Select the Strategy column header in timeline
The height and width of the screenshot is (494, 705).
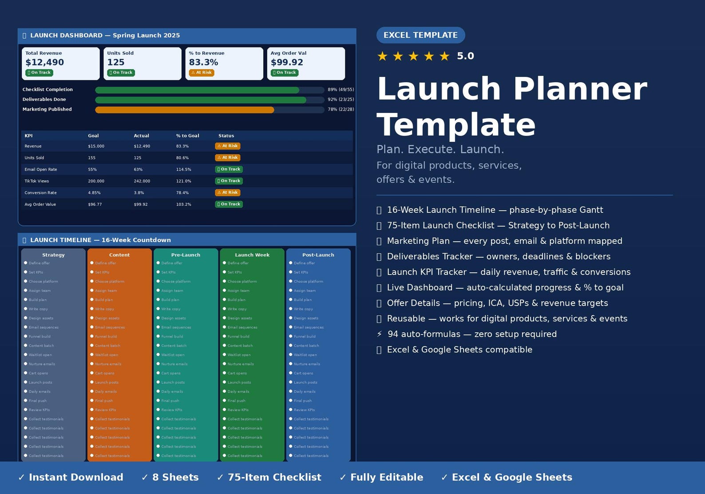click(53, 255)
